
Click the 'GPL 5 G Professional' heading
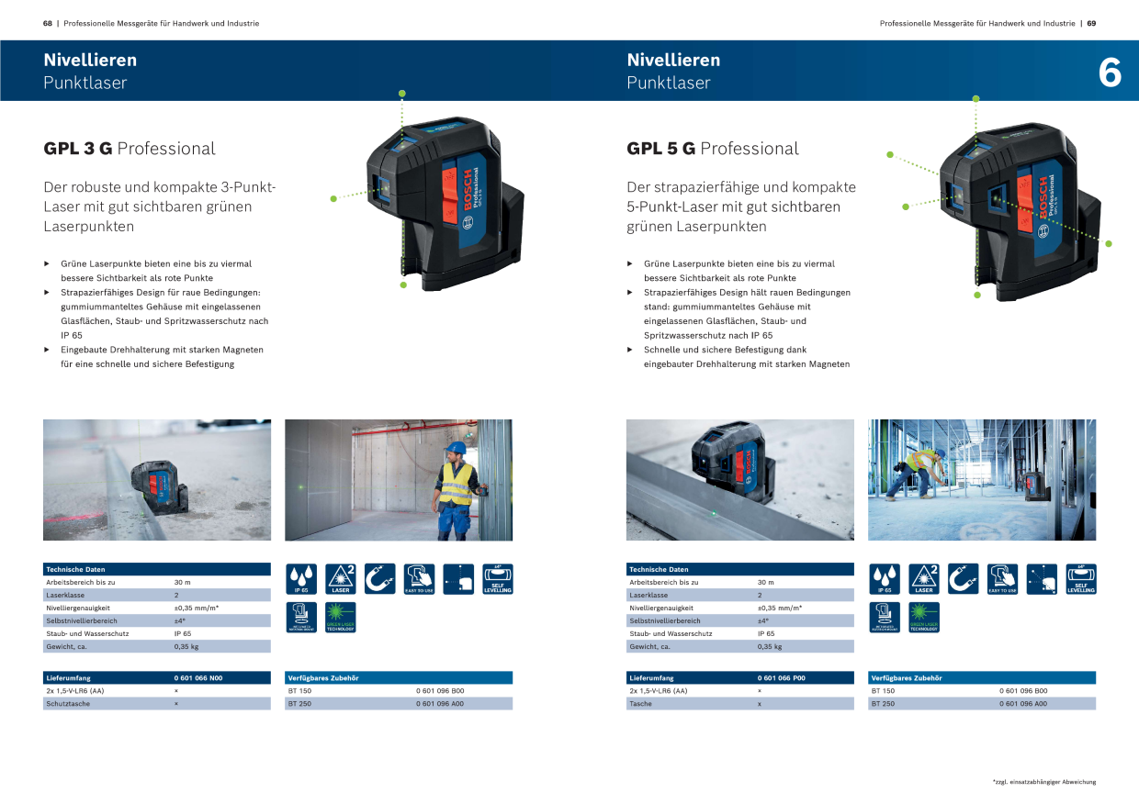pyautogui.click(x=713, y=149)
